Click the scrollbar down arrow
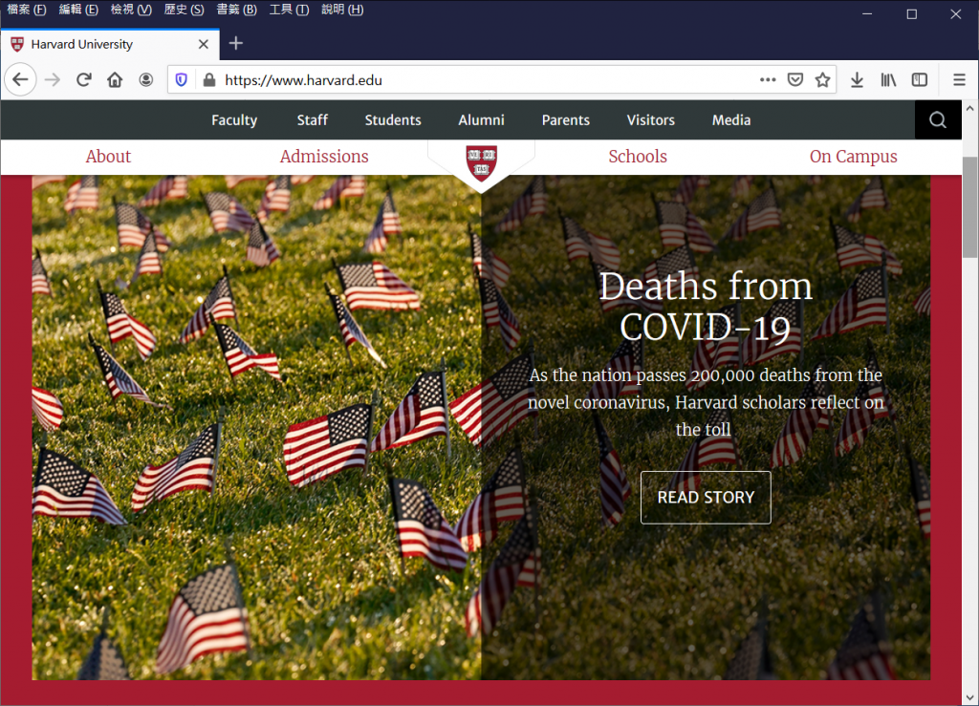The height and width of the screenshot is (706, 979). point(969,698)
